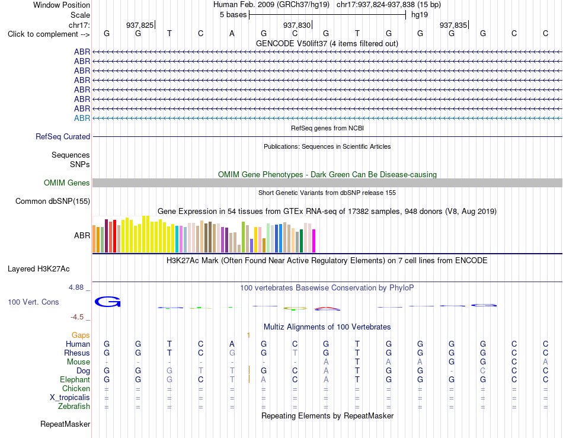Open the GTEx 'Gene Expression in 54 tissues' title
Screen dimensions: 563x438
pos(327,211)
